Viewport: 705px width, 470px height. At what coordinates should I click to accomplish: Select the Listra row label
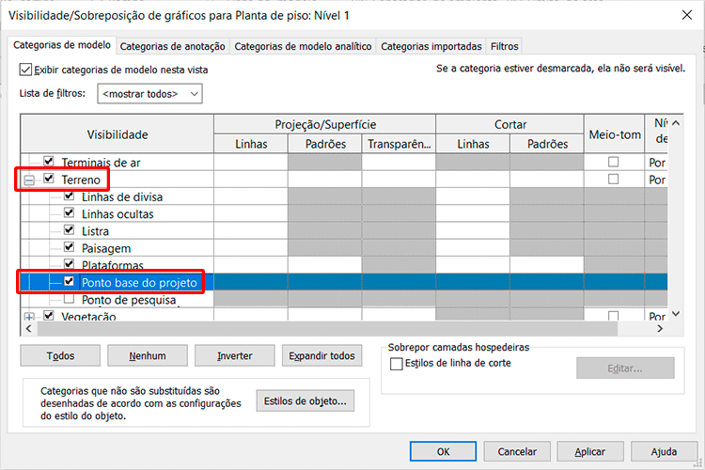95,231
